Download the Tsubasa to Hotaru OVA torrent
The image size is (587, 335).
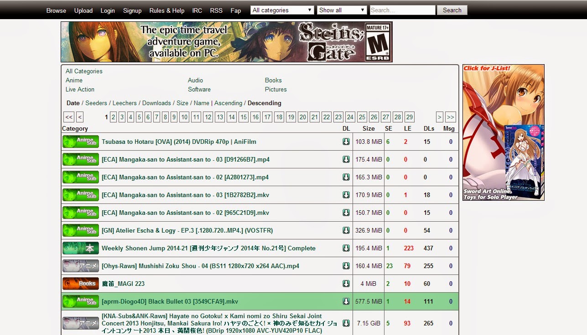346,142
